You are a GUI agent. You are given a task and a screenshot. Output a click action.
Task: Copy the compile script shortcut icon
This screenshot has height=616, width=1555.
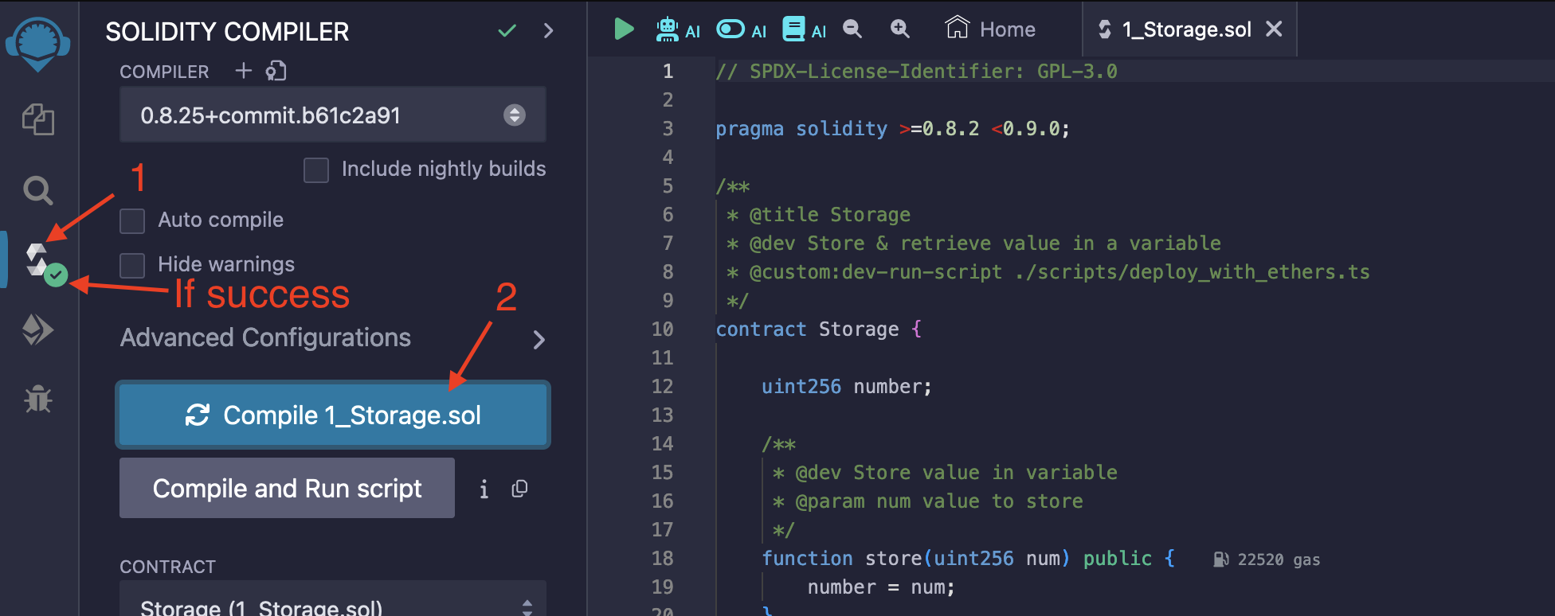[519, 489]
